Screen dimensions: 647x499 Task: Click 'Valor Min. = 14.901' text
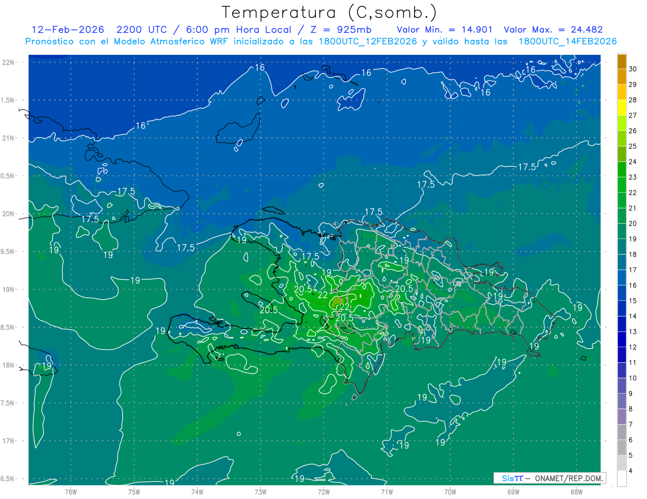(445, 30)
